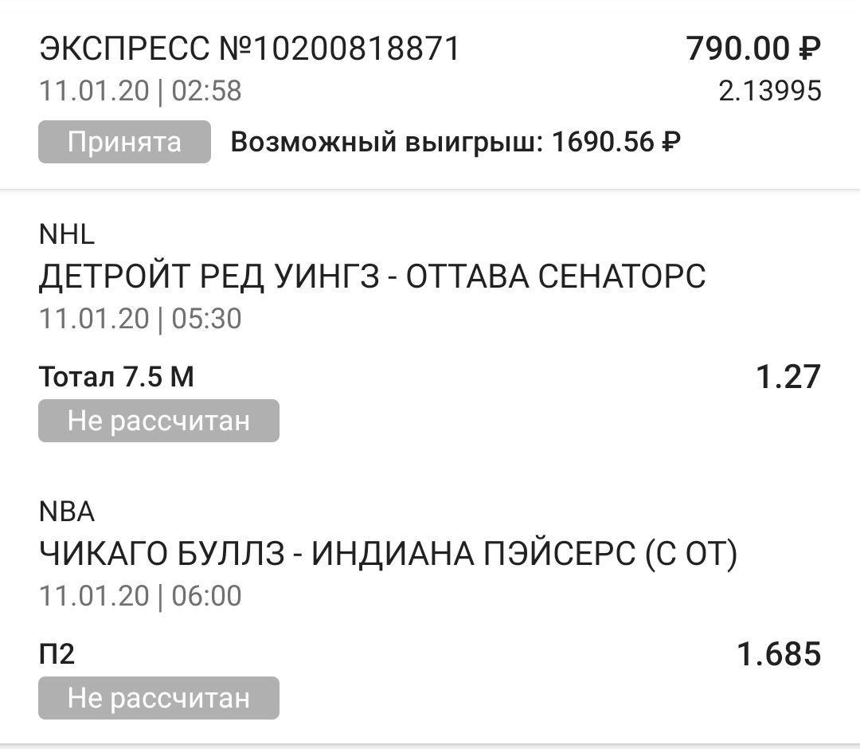This screenshot has width=860, height=749.
Task: Click Возможный выигрыш 1690.56 ₽ text
Action: pos(455,143)
